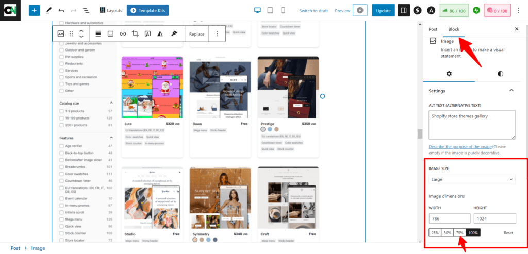Switch to Tablet preview device icon
The width and height of the screenshot is (528, 254).
click(270, 10)
